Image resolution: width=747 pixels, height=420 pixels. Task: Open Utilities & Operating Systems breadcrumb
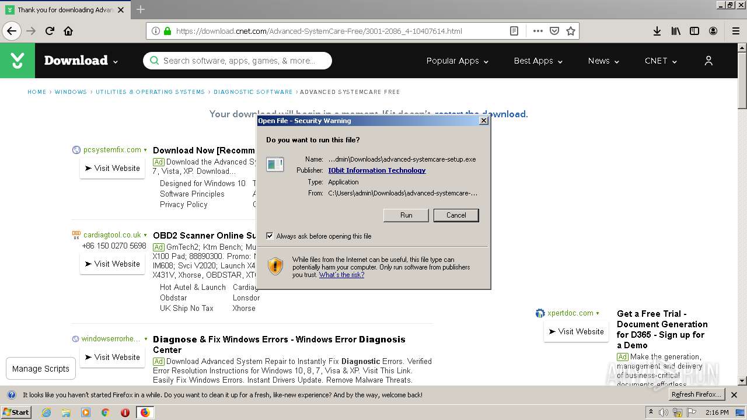[150, 92]
